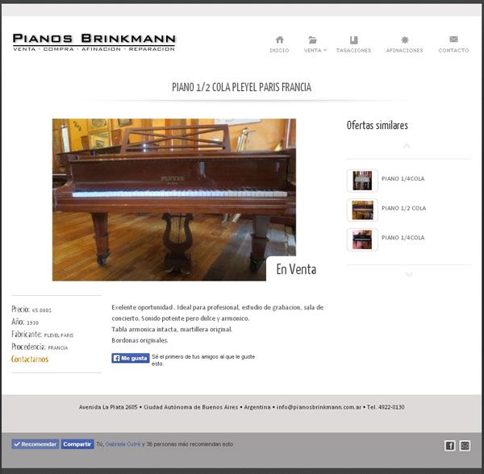Screen dimensions: 484x474
Task: Click the Tasaciones icon
Action: [x=354, y=39]
